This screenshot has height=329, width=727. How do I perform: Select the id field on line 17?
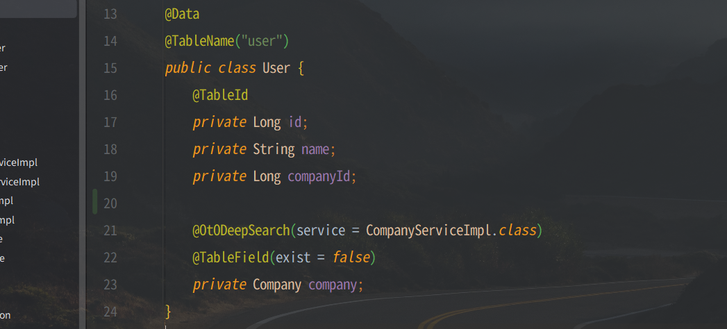(x=295, y=122)
